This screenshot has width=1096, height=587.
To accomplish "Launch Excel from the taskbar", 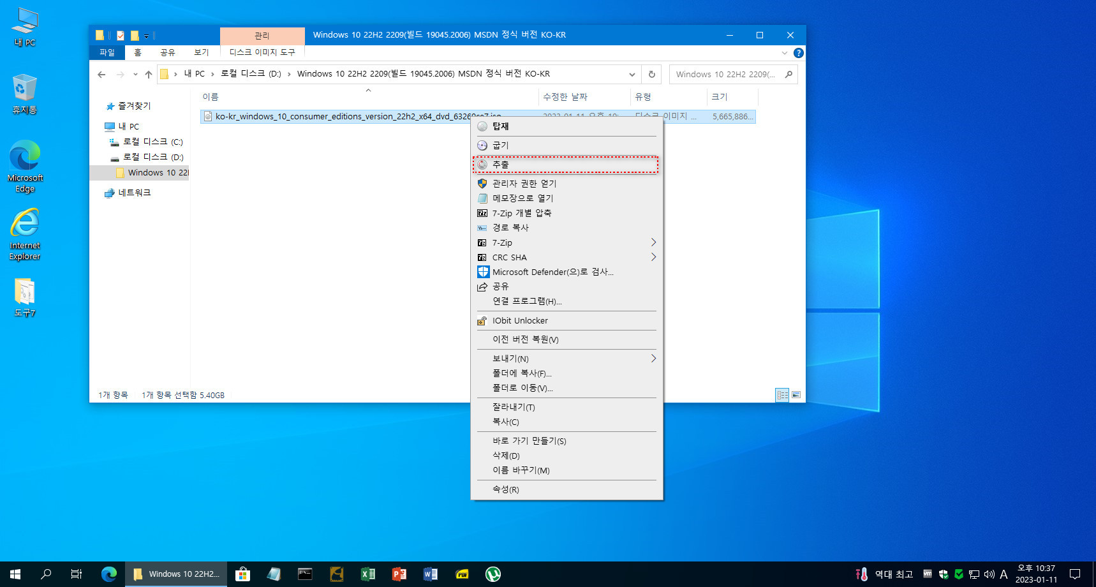I will pyautogui.click(x=368, y=574).
